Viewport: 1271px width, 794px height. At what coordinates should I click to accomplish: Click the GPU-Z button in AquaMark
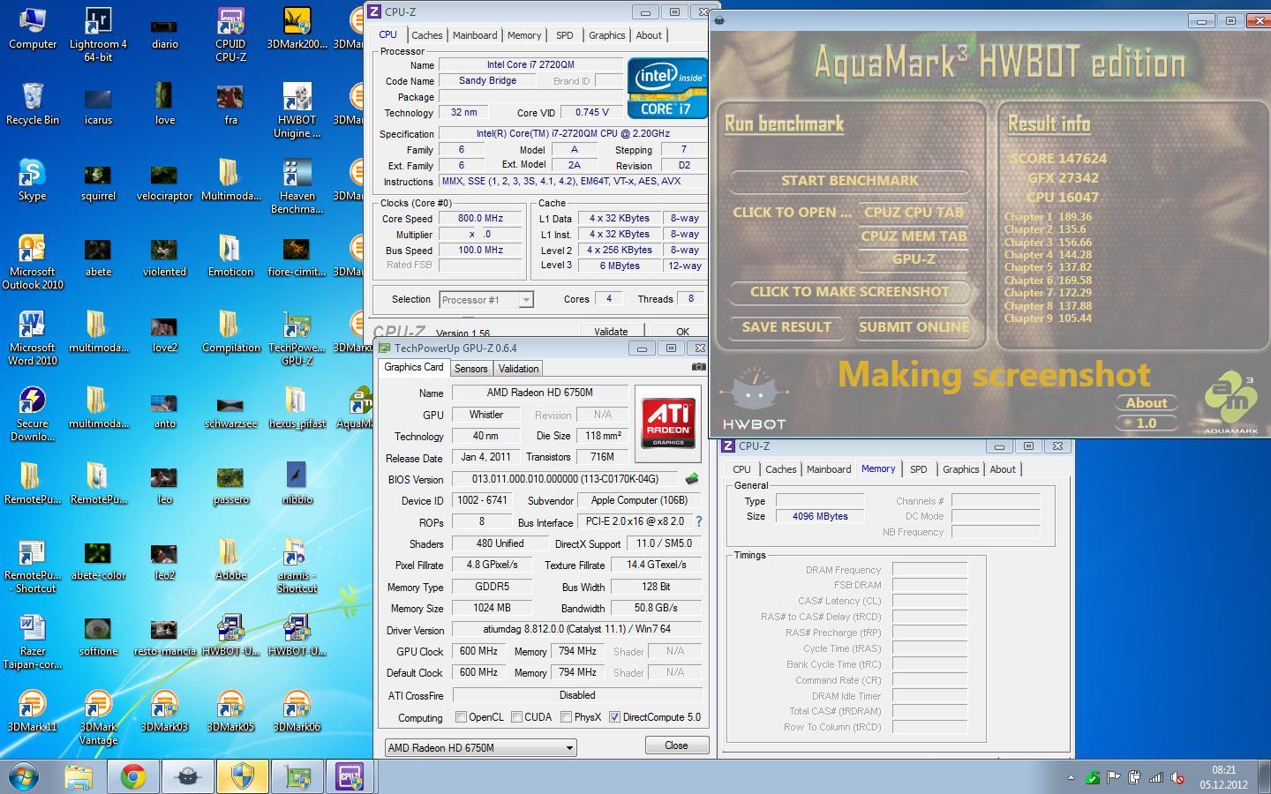914,259
